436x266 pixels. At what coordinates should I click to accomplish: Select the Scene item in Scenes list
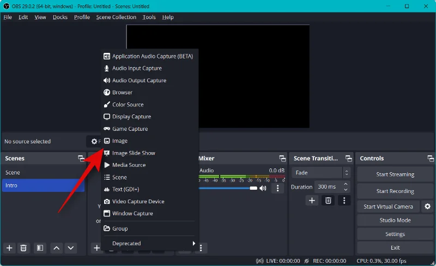tap(43, 172)
